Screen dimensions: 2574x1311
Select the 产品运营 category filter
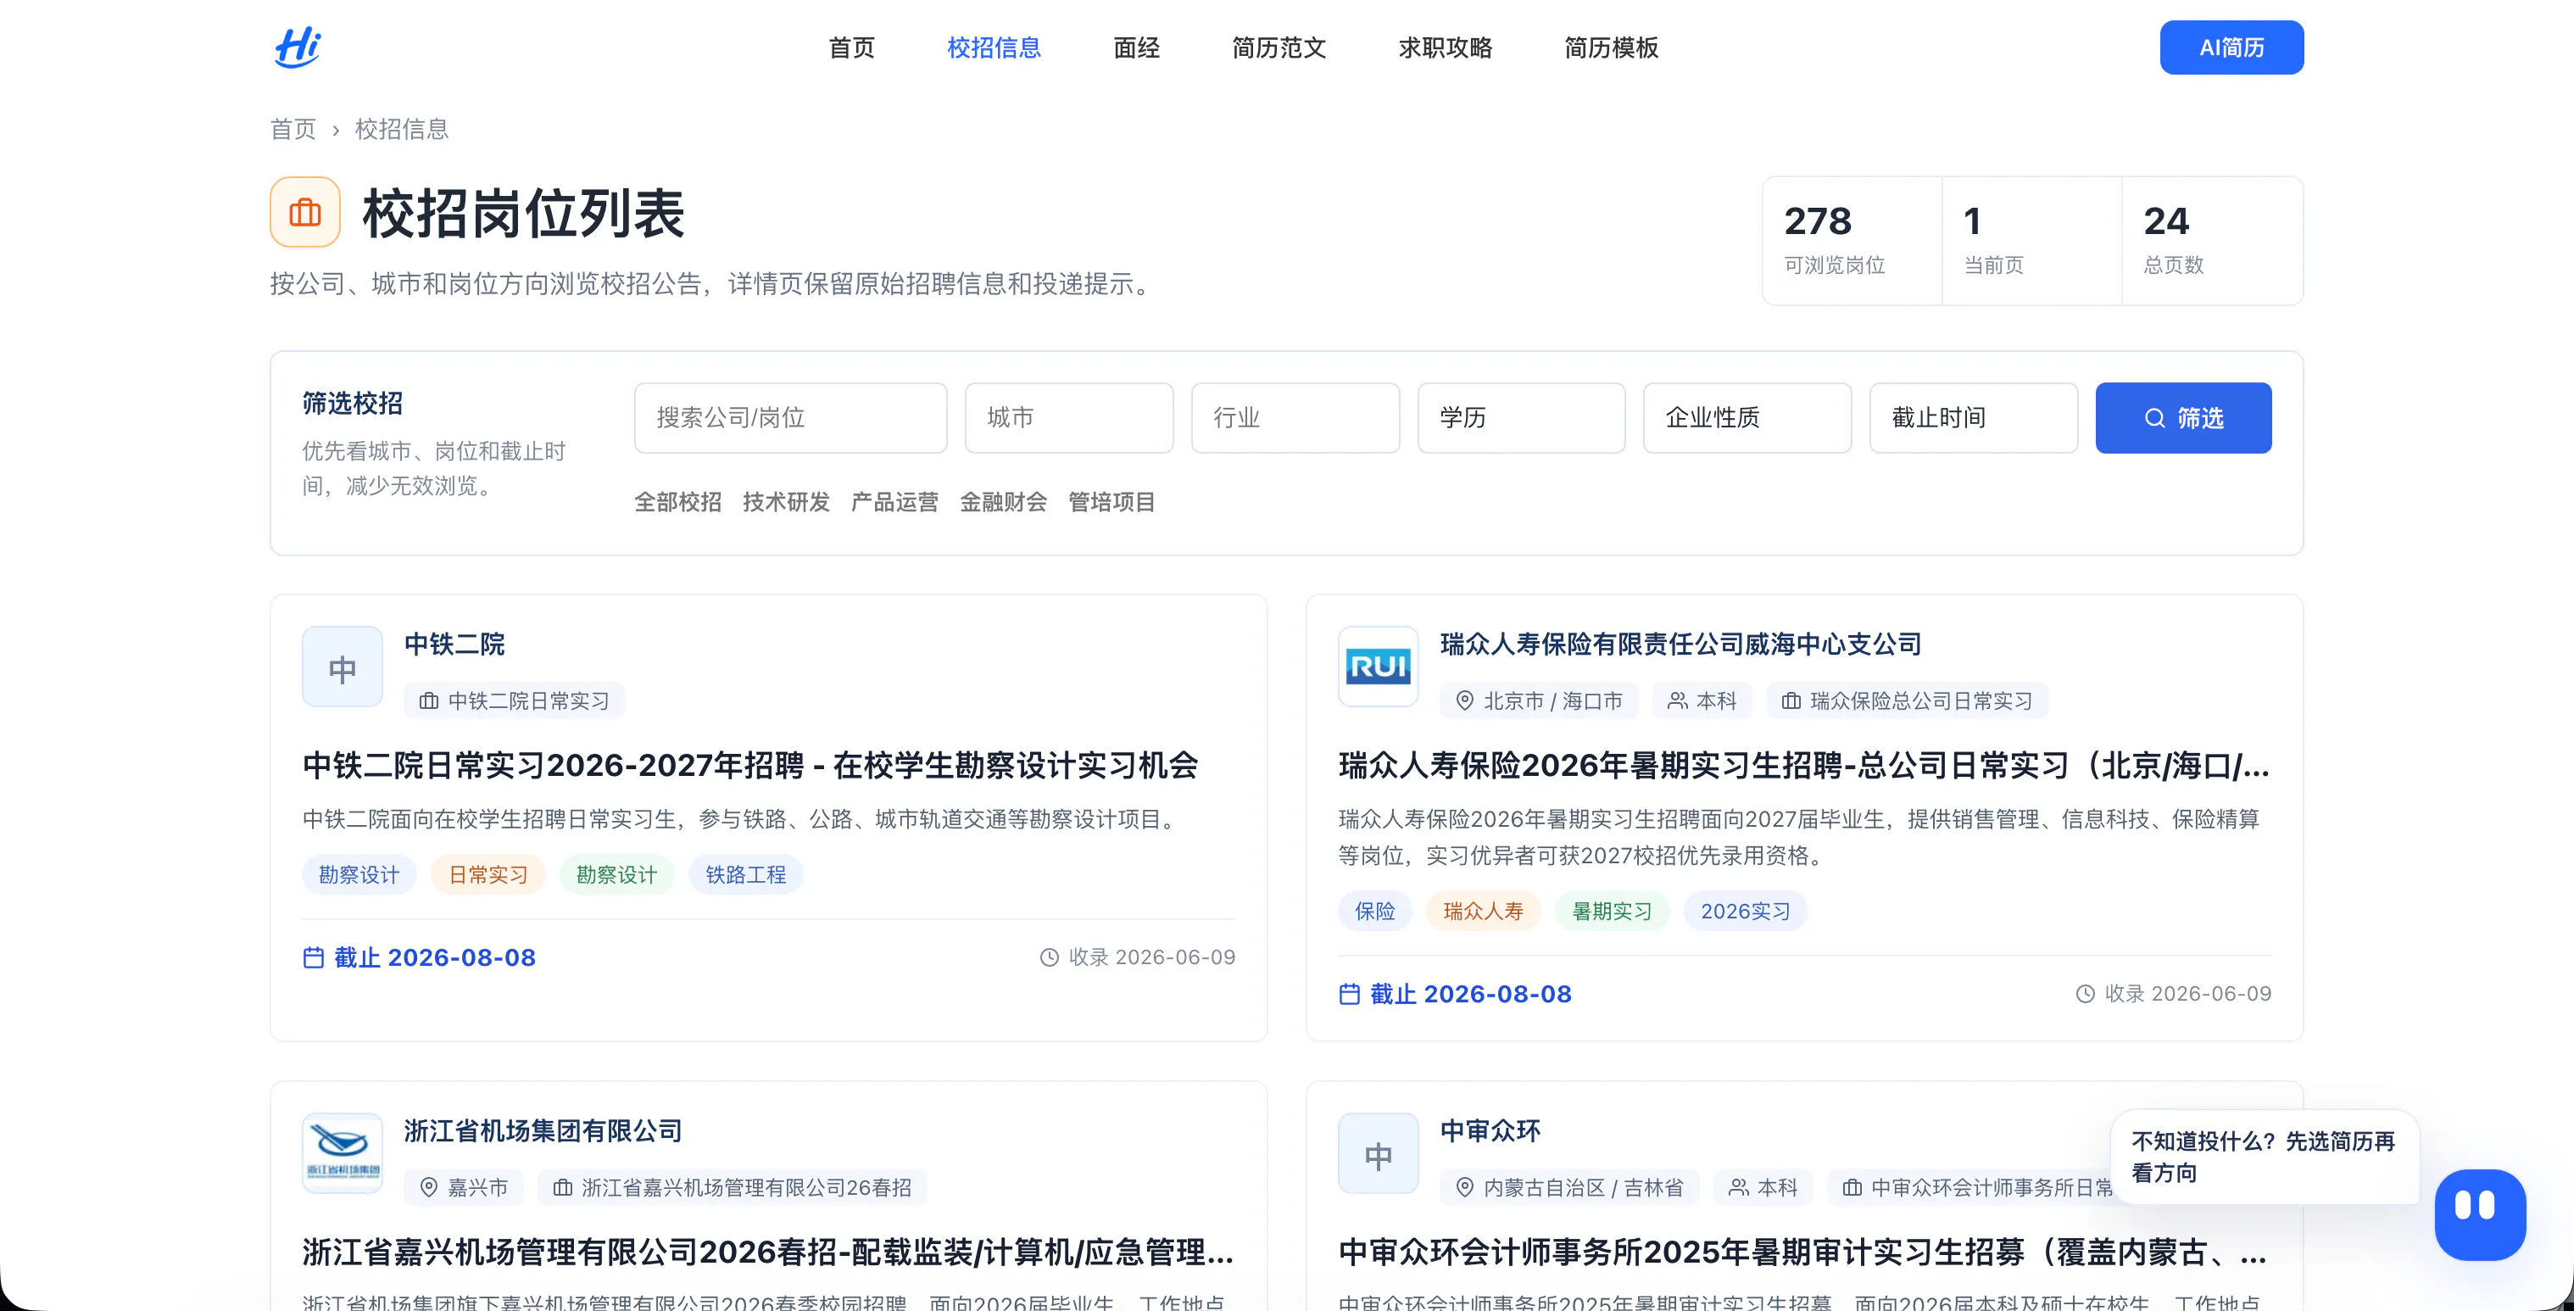coord(894,502)
